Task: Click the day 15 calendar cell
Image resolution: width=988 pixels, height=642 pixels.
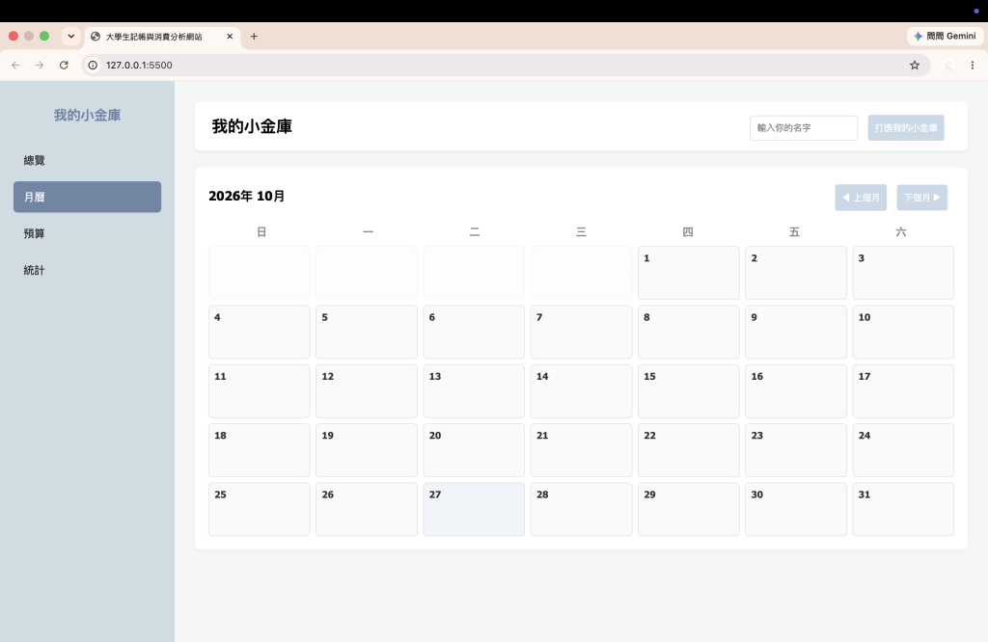Action: point(689,390)
